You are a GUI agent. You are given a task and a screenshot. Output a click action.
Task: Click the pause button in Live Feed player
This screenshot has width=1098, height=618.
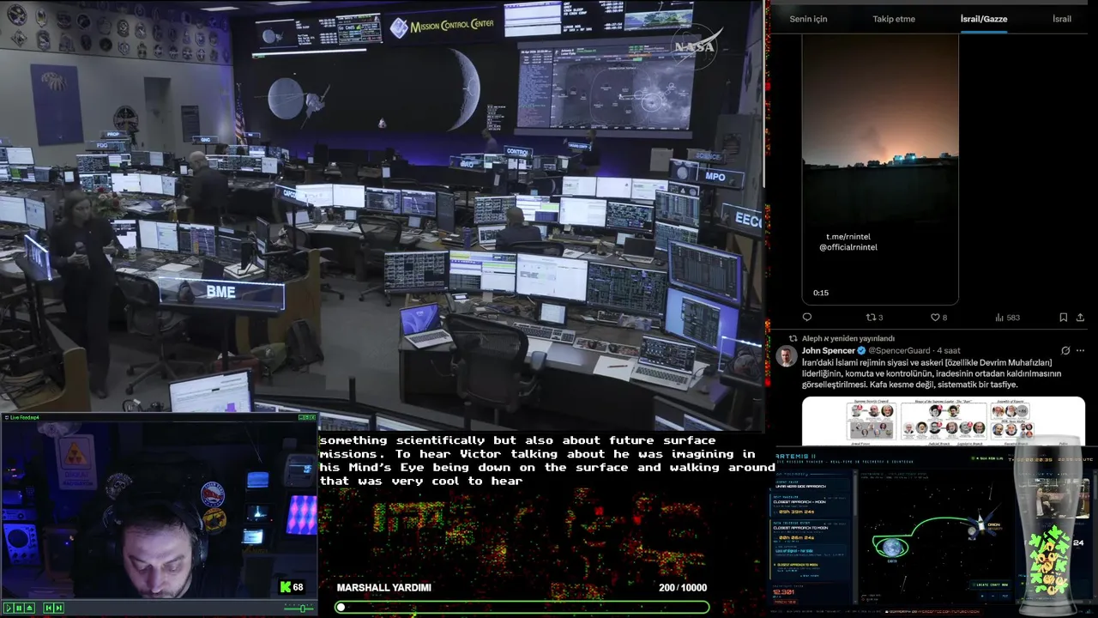pyautogui.click(x=19, y=608)
